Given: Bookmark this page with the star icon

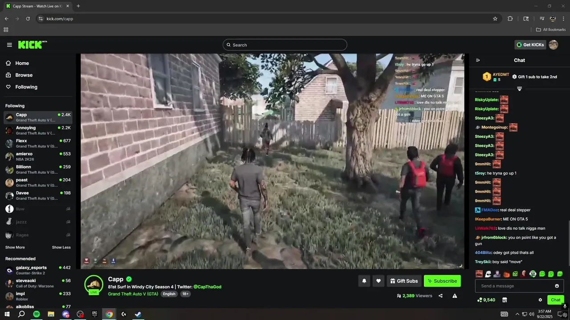Looking at the screenshot, I should [495, 19].
